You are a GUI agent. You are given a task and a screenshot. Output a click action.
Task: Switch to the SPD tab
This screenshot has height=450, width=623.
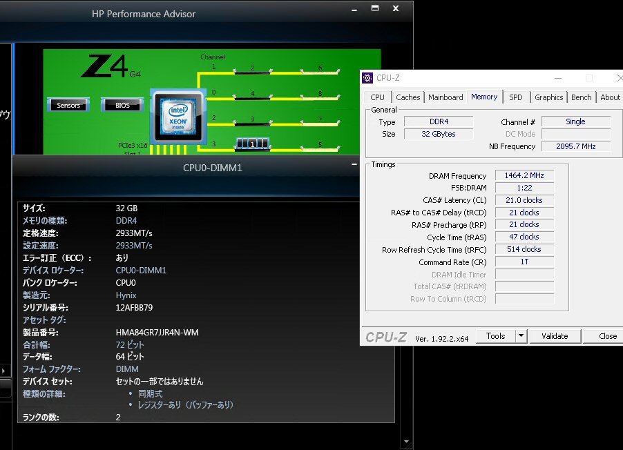click(516, 97)
